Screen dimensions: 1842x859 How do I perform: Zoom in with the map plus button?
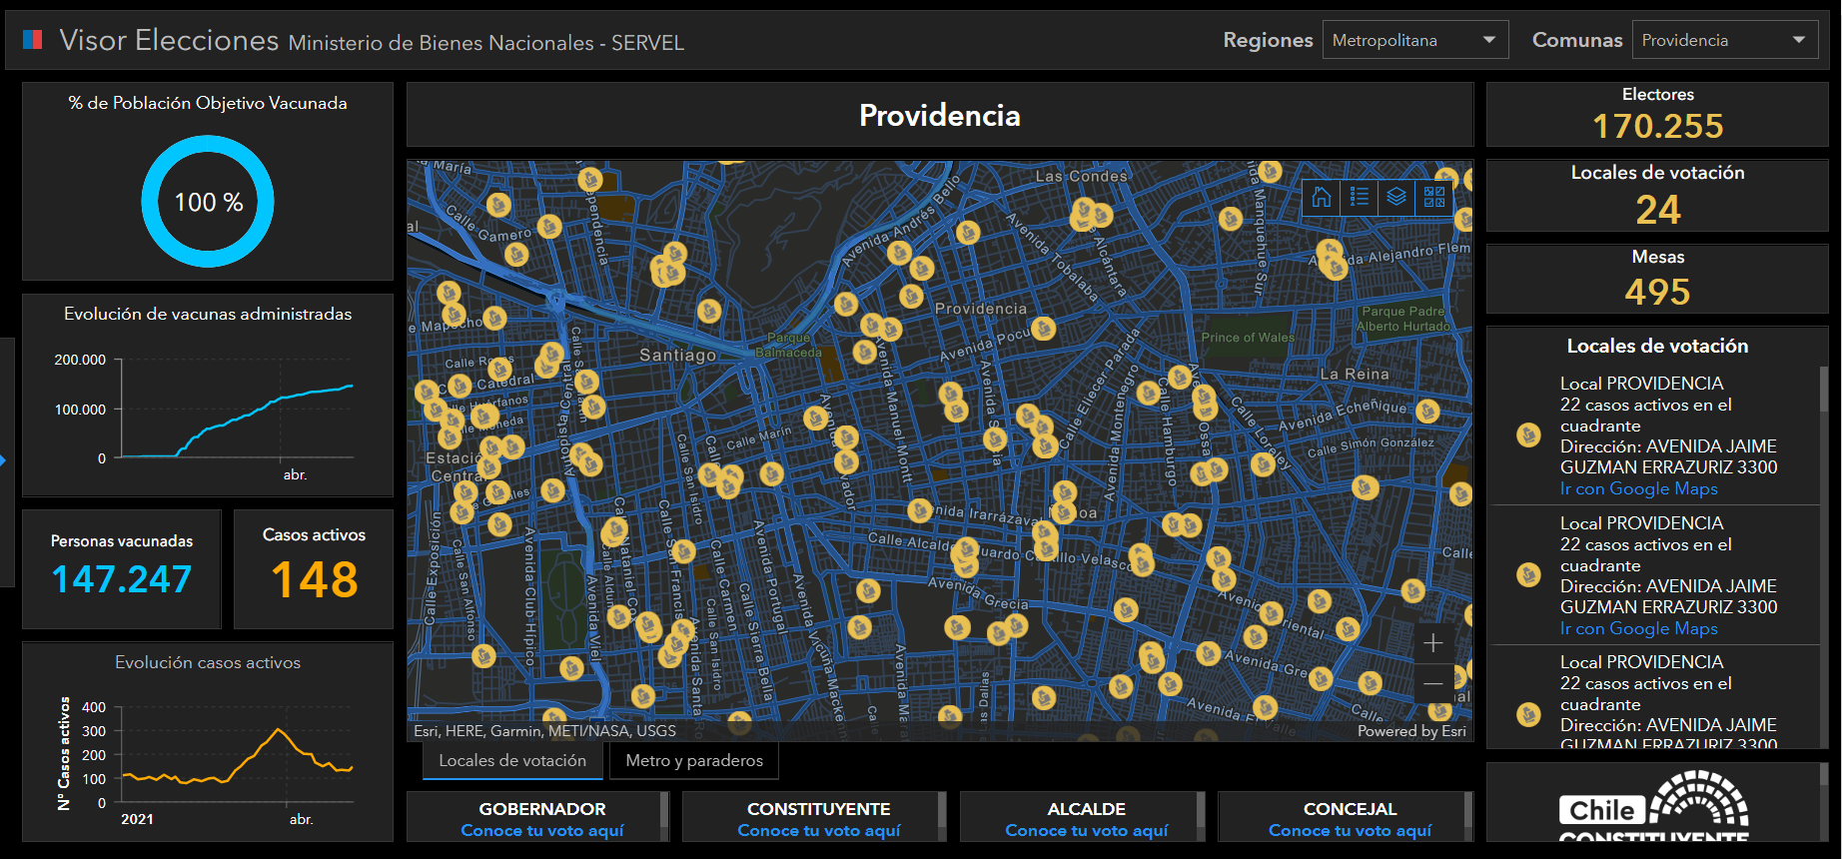(1432, 643)
